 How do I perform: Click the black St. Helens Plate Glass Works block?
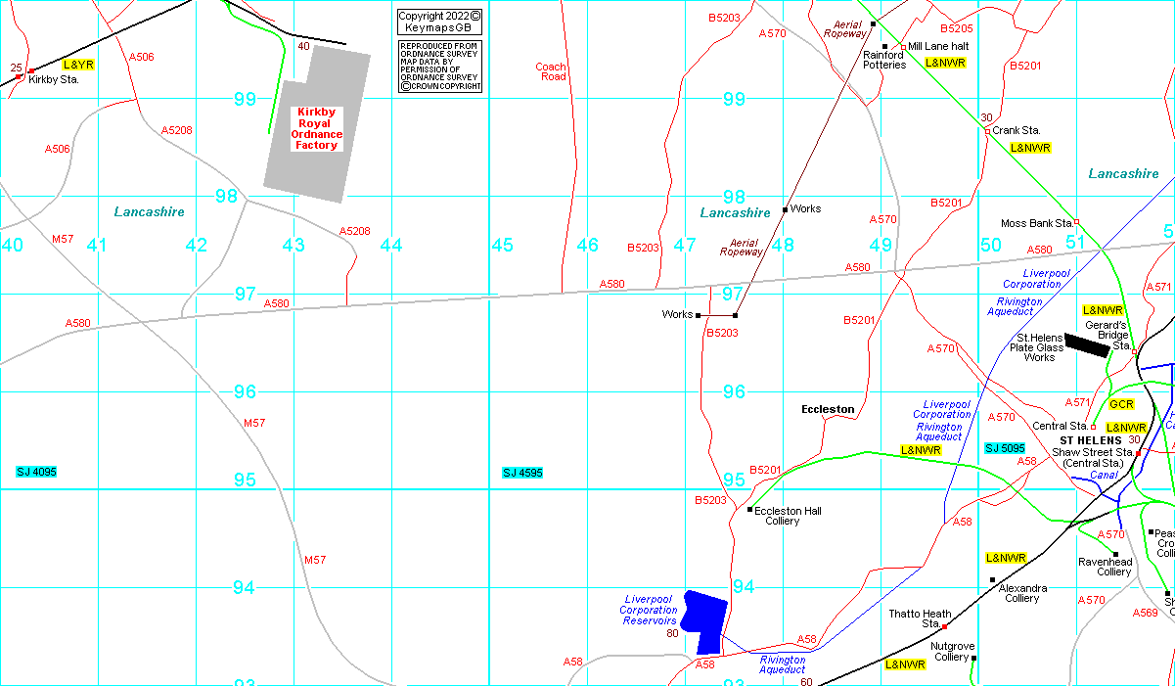coord(1087,344)
